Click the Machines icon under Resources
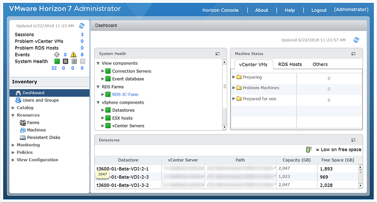377x203 pixels. click(x=23, y=130)
